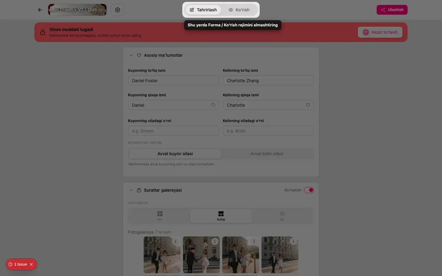The width and height of the screenshot is (442, 276).
Task: Click the lock icon beside Suratlar galereyasi
Action: click(139, 190)
